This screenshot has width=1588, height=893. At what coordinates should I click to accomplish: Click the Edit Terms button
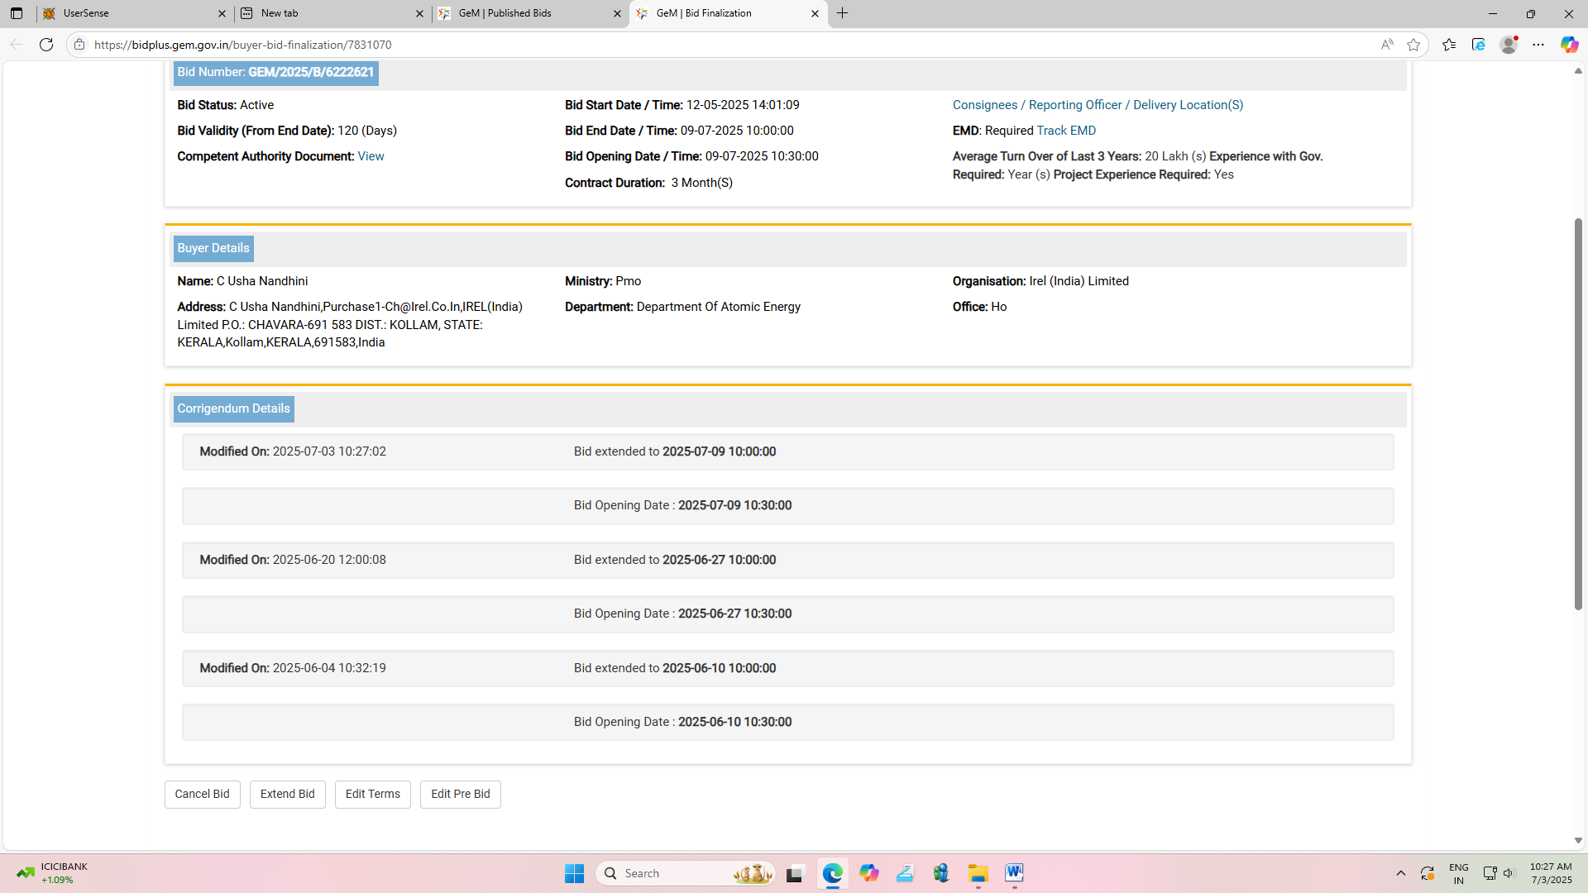pos(373,794)
